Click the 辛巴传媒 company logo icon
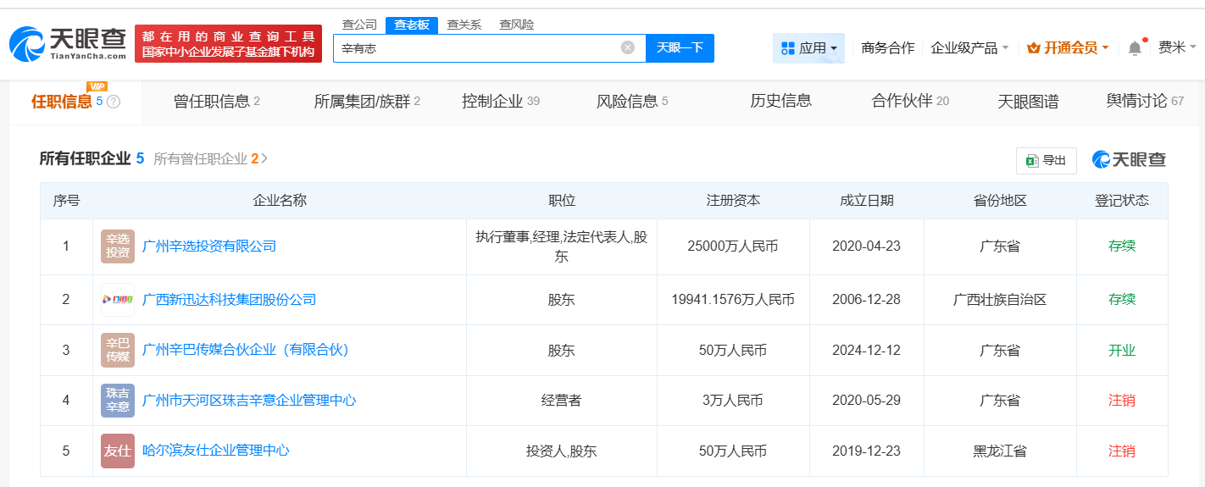This screenshot has height=487, width=1205. pyautogui.click(x=118, y=350)
